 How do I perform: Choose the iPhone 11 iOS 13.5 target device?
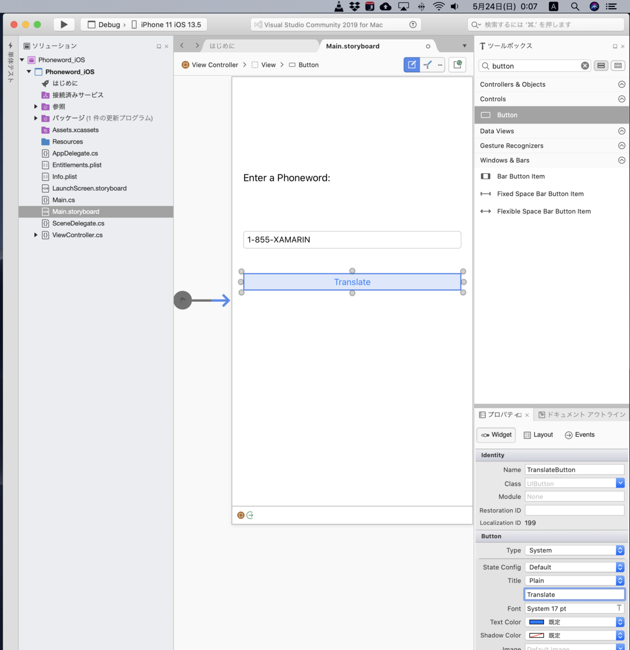[x=166, y=24]
